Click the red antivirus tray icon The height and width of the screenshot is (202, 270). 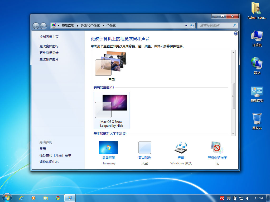(x=222, y=198)
